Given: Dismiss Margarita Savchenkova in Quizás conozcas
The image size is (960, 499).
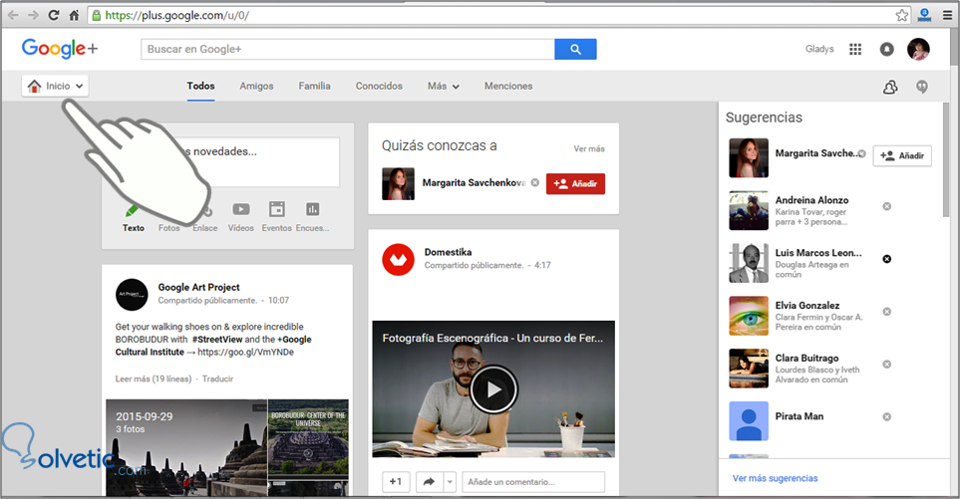Looking at the screenshot, I should tap(535, 183).
